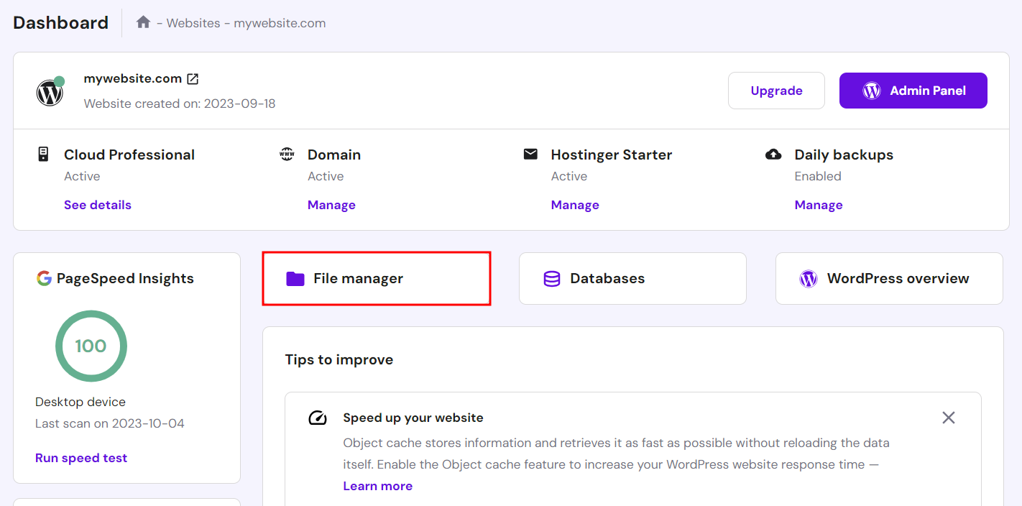Click Manage under Domain
The width and height of the screenshot is (1022, 506).
pyautogui.click(x=331, y=205)
